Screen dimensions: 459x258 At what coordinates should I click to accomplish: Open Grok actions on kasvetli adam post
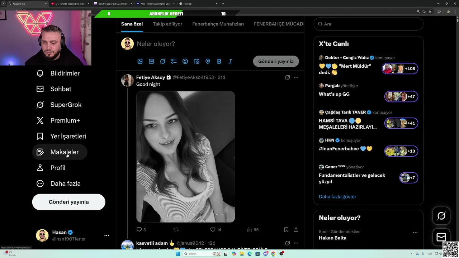(288, 243)
